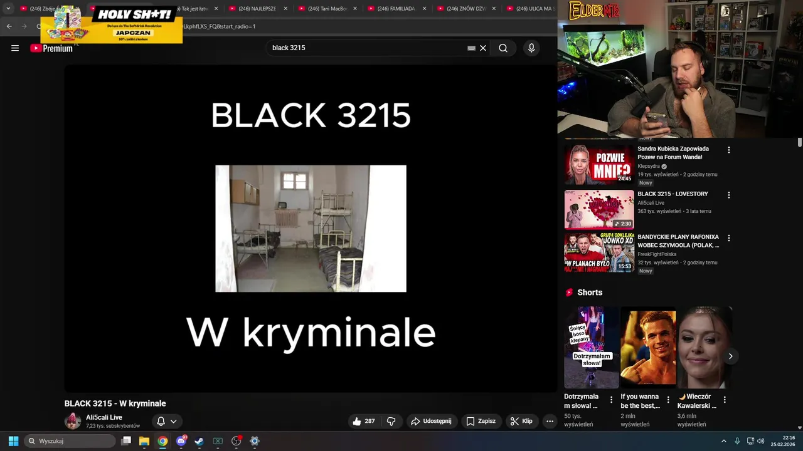The image size is (803, 451).
Task: Open options for Wieczór Kawalerski short
Action: coord(725,400)
